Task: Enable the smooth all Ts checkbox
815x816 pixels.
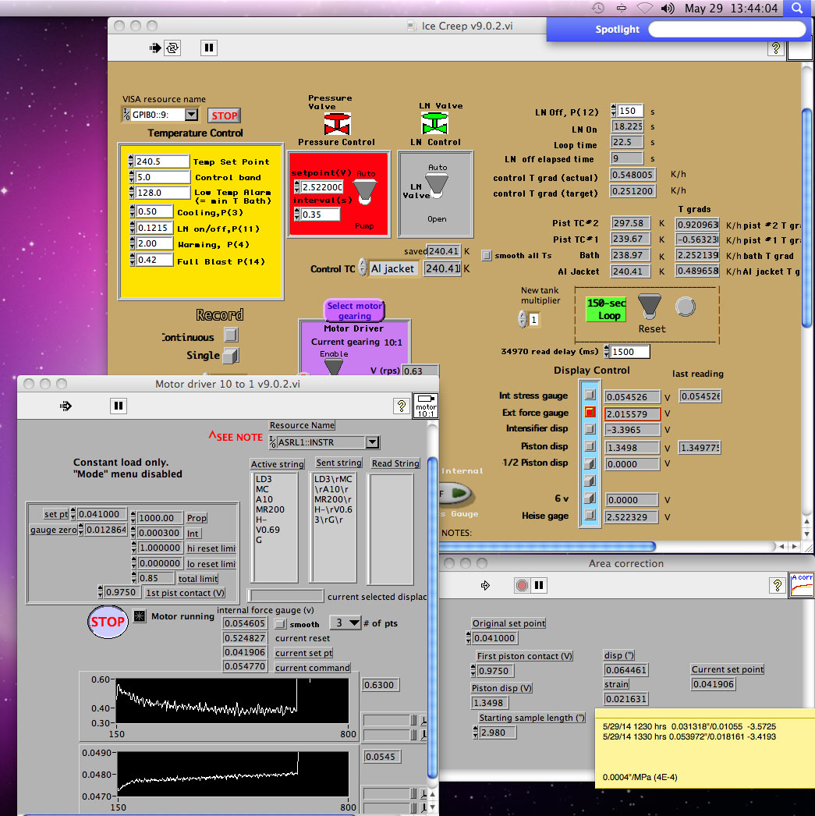Action: click(487, 255)
